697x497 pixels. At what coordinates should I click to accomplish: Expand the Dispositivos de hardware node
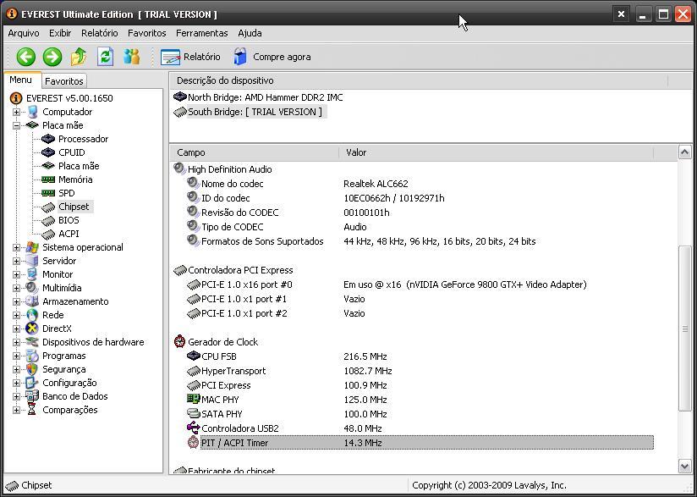coord(16,342)
